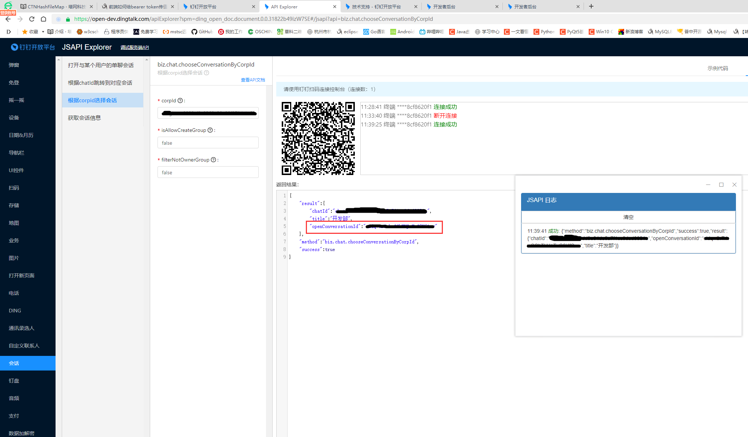
Task: Select 弹窗 in the left sidebar
Action: tap(28, 65)
